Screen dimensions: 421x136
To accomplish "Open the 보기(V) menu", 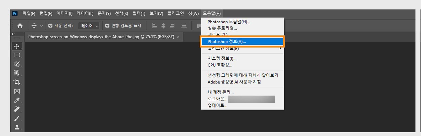I will click(156, 13).
